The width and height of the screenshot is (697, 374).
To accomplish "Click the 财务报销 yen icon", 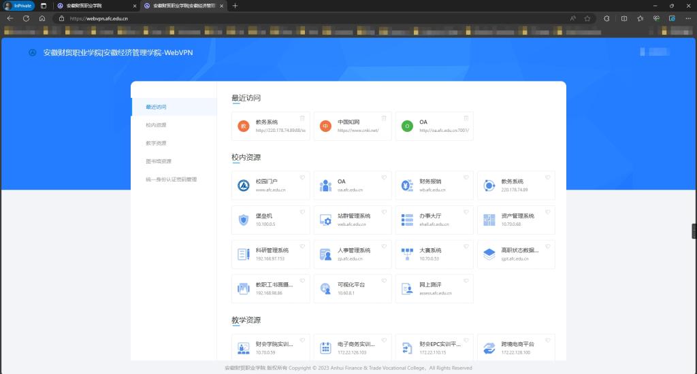I will tap(407, 186).
